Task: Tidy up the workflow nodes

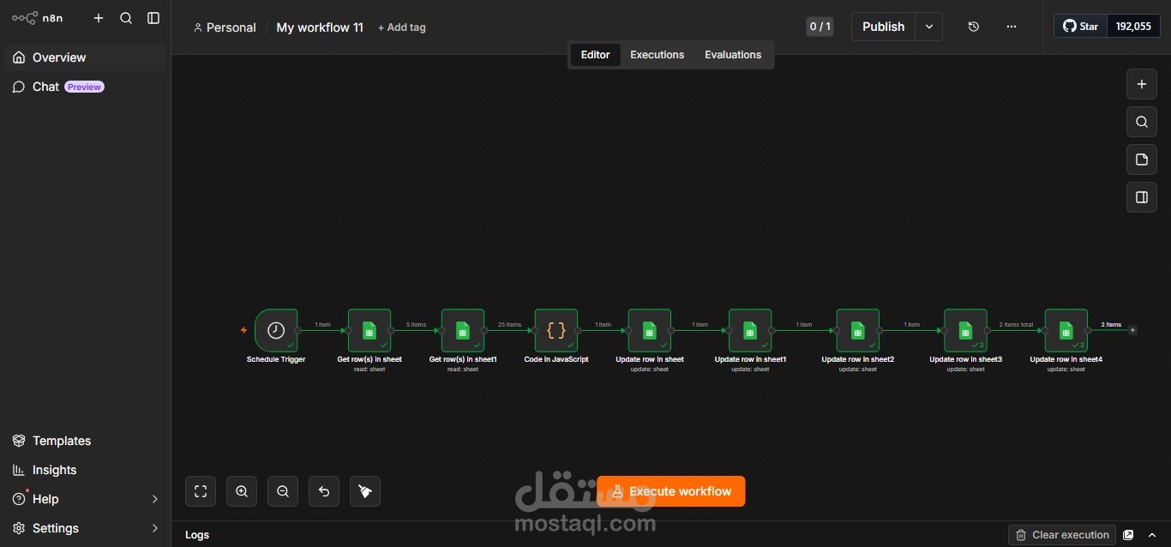Action: coord(365,491)
